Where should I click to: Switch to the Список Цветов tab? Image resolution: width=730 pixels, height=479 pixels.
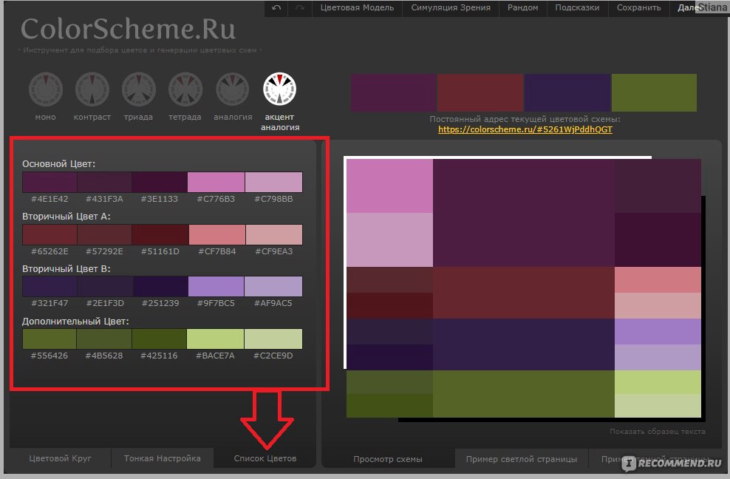pos(265,458)
